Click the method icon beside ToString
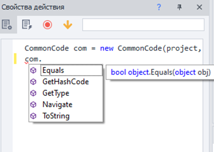This screenshot has width=214, height=152. point(33,116)
